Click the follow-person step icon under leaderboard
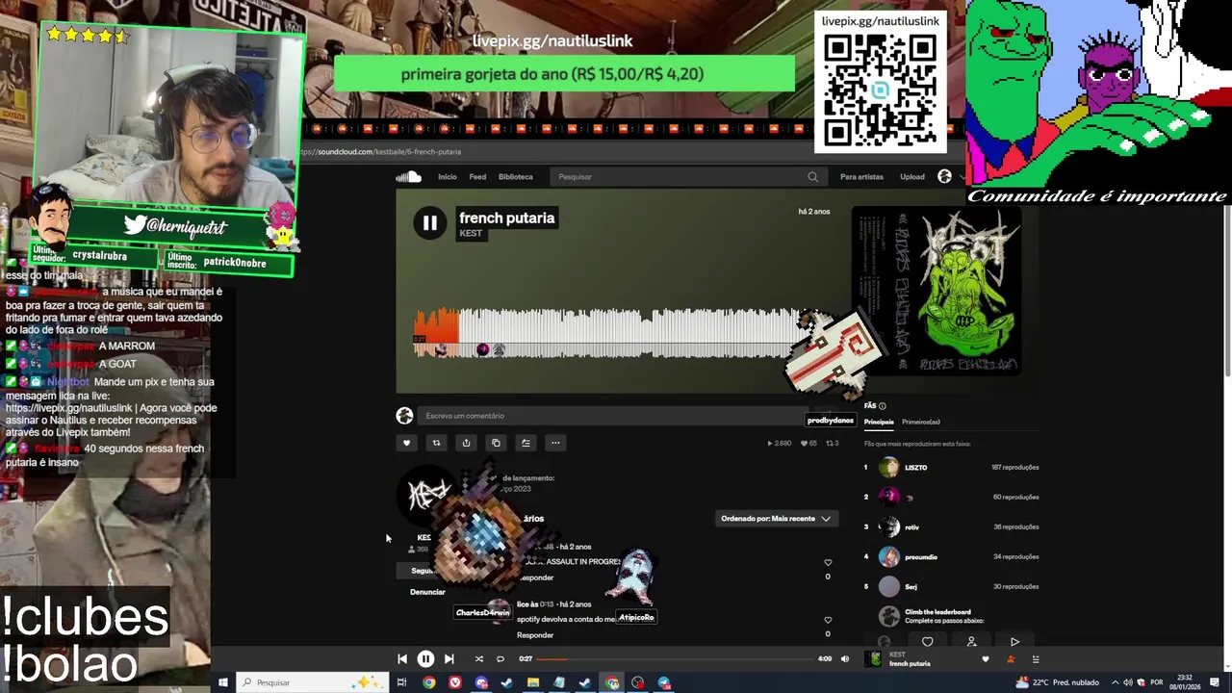This screenshot has height=693, width=1232. (x=971, y=642)
